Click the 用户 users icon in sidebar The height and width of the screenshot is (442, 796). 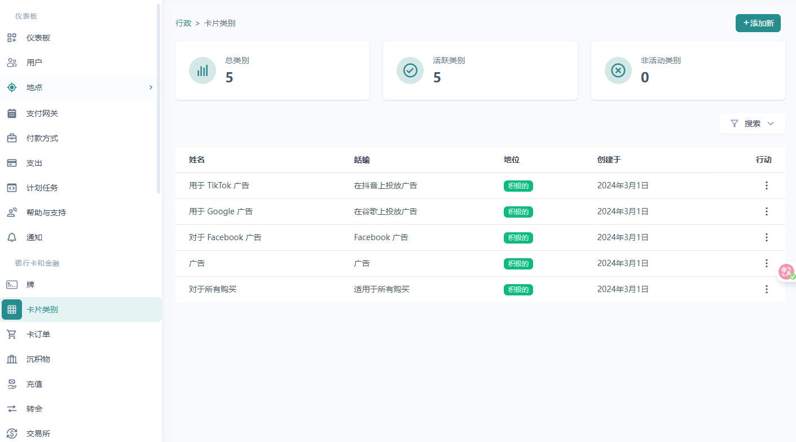[x=12, y=63]
